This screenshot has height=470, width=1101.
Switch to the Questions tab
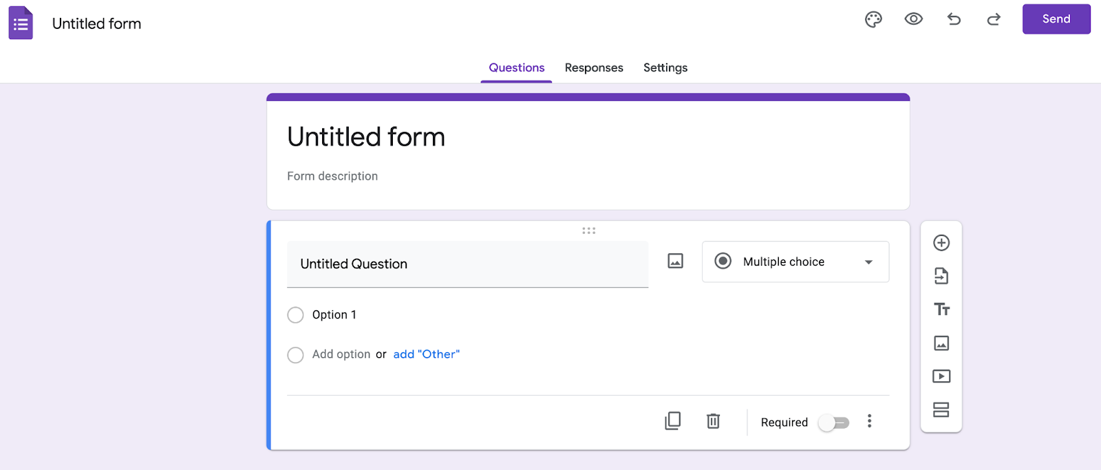pyautogui.click(x=516, y=67)
